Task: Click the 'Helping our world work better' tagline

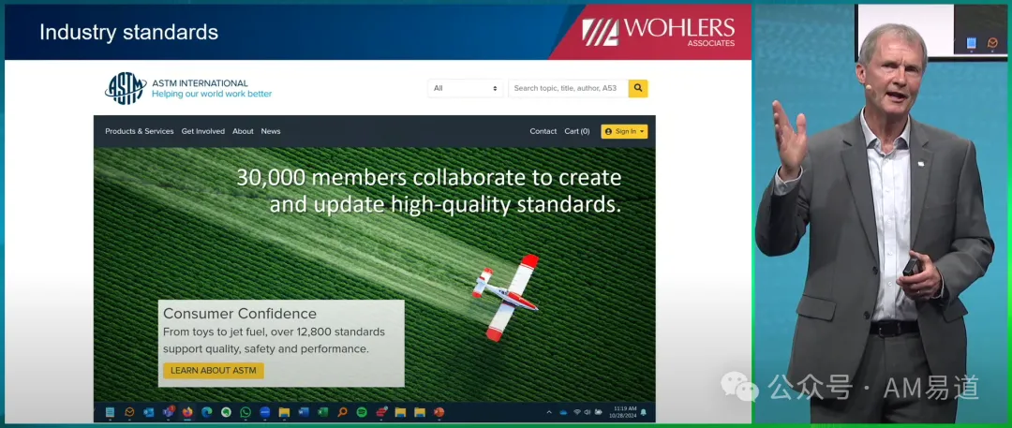Action: pos(212,94)
